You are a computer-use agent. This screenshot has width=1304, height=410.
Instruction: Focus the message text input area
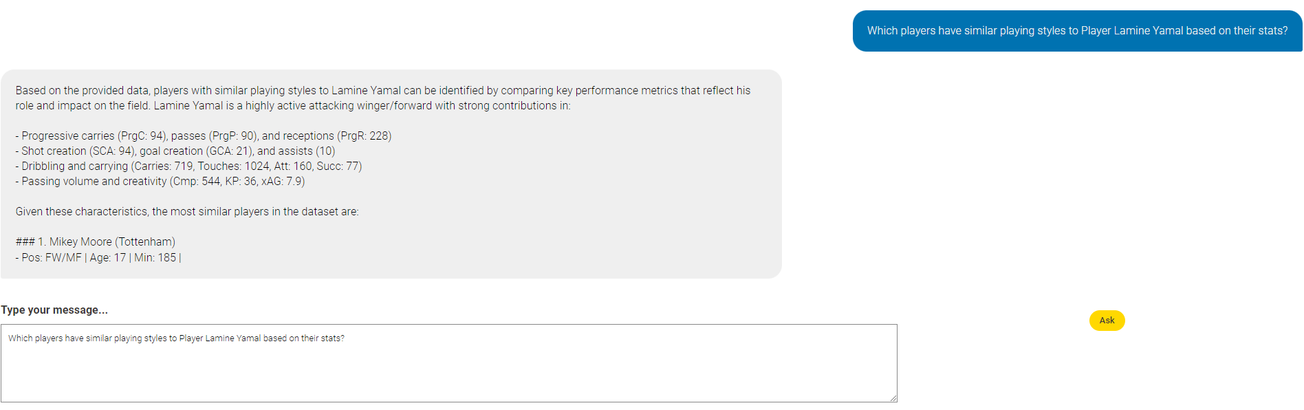tap(449, 363)
